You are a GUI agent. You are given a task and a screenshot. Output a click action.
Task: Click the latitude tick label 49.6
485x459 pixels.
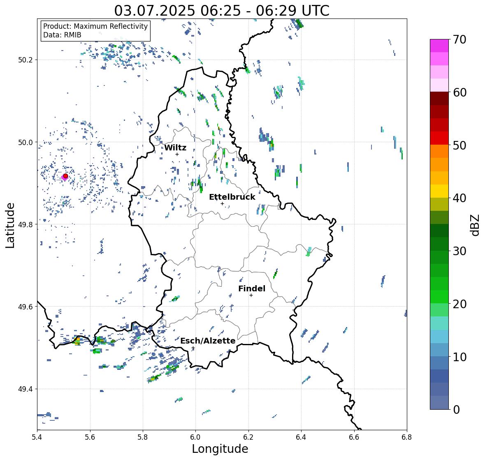26,307
